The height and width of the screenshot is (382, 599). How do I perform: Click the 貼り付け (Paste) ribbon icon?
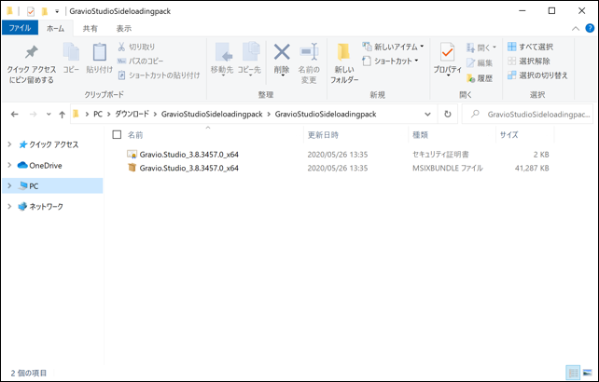[99, 58]
